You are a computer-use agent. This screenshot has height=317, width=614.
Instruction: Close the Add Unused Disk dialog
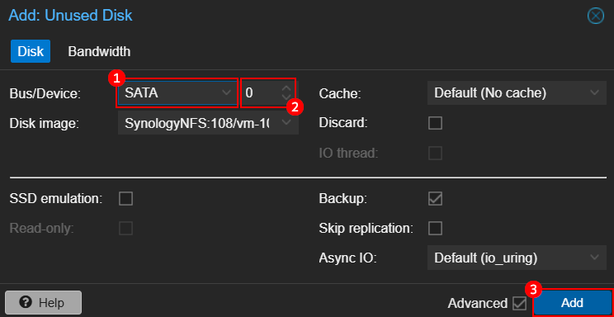tap(596, 16)
